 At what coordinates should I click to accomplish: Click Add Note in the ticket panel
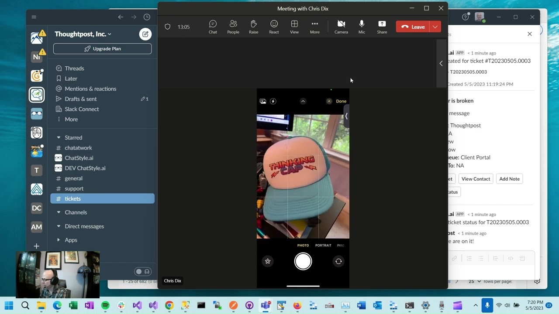(509, 179)
